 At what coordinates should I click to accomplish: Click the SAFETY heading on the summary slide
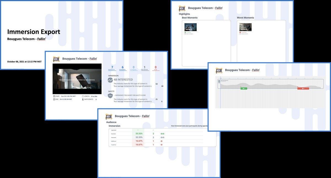111,91
